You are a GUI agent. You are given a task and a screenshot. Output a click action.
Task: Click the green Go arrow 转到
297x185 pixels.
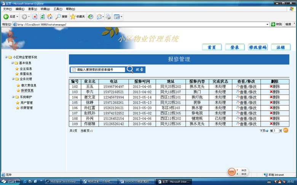click(x=273, y=24)
